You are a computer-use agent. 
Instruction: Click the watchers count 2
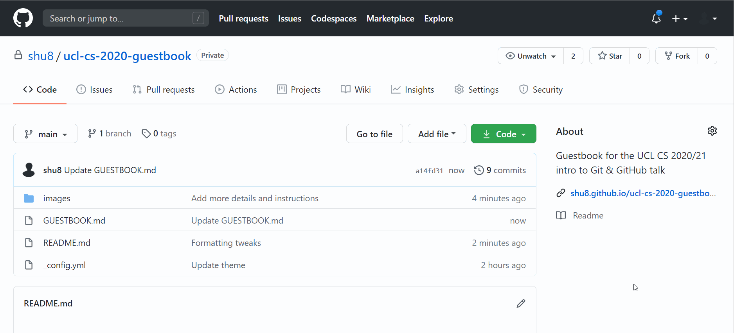pyautogui.click(x=573, y=56)
